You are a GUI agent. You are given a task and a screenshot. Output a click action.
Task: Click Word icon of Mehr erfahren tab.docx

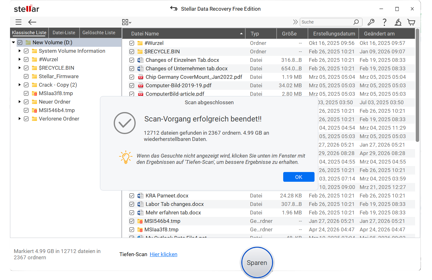[x=141, y=213]
